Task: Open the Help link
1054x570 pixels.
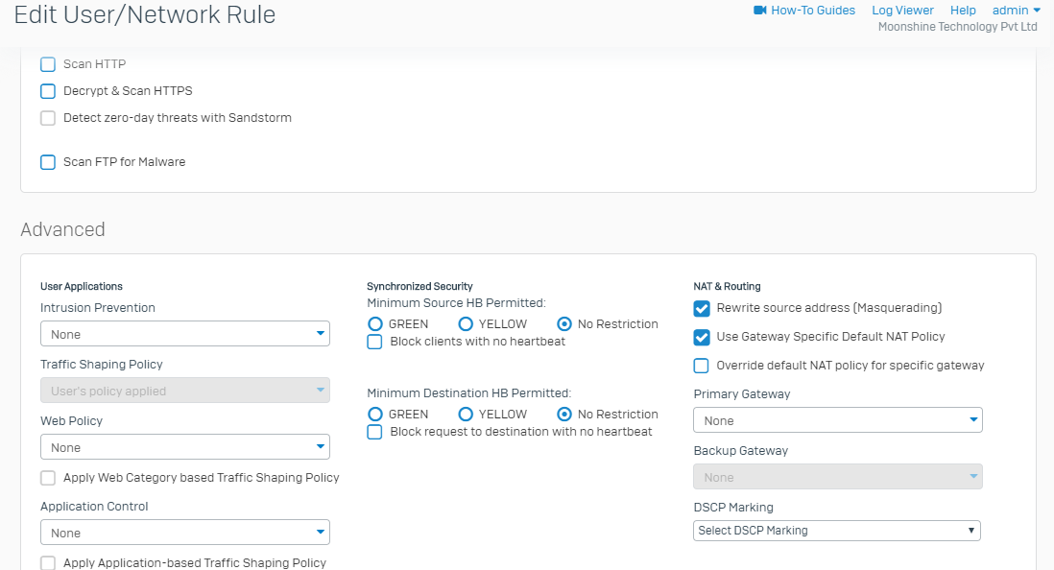Action: pyautogui.click(x=963, y=11)
